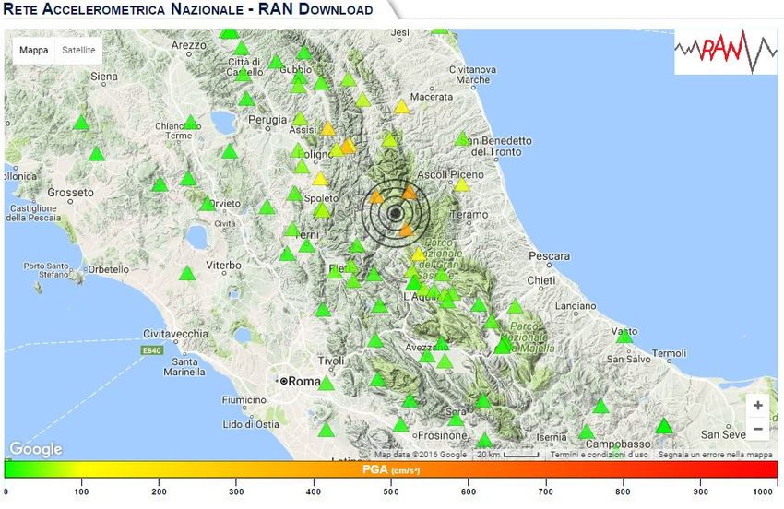Click the green station triangle near Vasto
Viewport: 784px width, 509px height.
pos(624,336)
